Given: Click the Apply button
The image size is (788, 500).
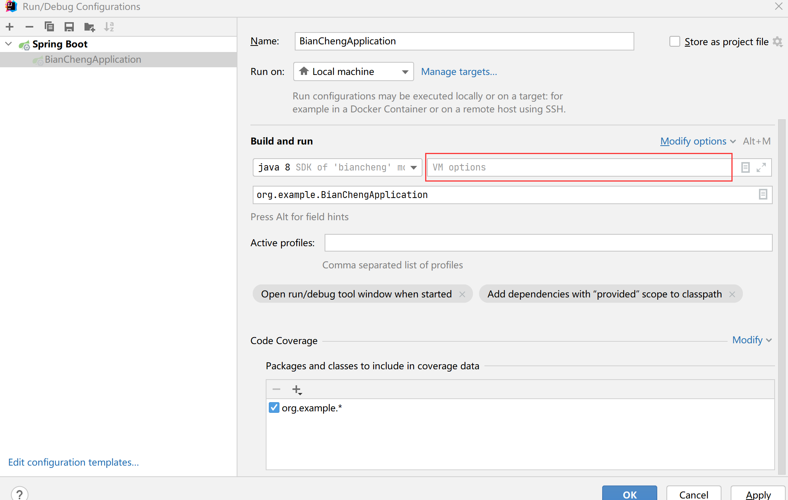Looking at the screenshot, I should [x=758, y=494].
